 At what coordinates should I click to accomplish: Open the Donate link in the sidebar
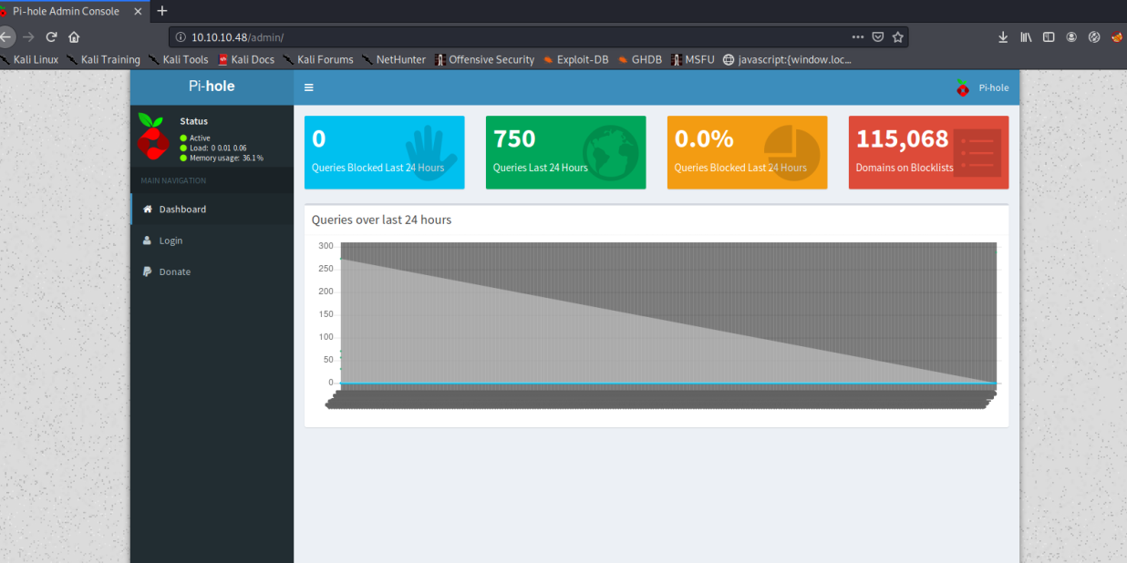coord(174,271)
